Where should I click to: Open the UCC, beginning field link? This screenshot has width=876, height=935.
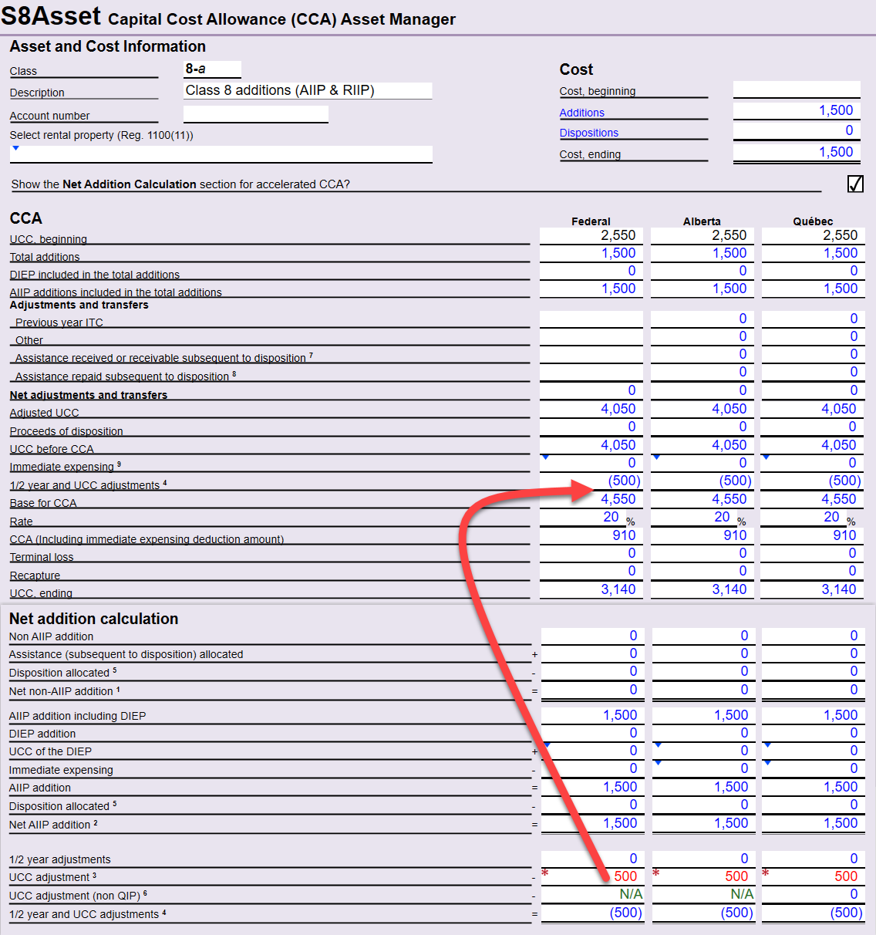click(48, 239)
